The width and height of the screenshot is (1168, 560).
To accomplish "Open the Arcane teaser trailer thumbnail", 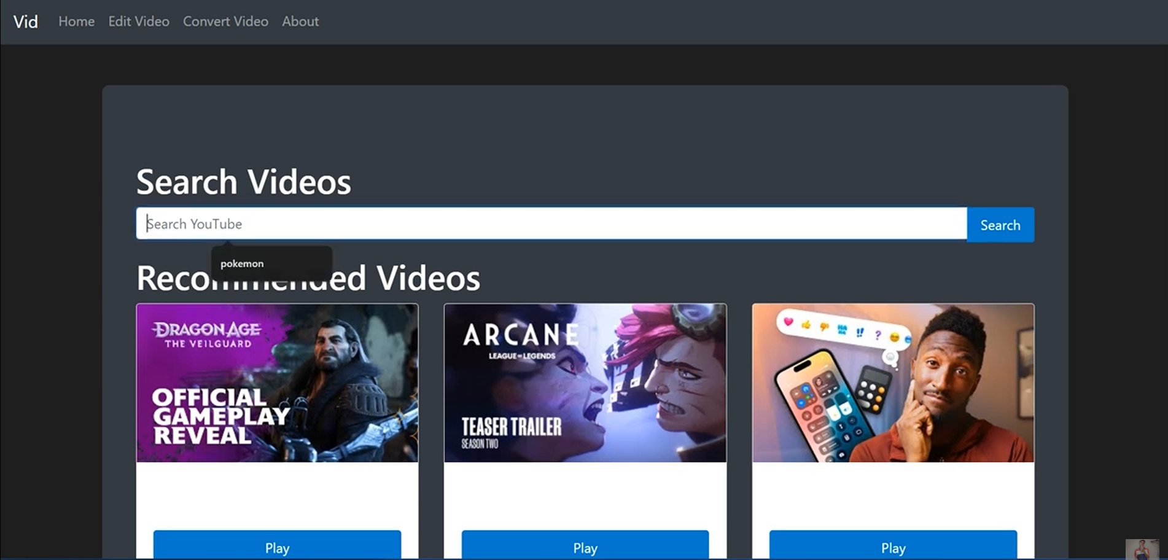I will 585,383.
